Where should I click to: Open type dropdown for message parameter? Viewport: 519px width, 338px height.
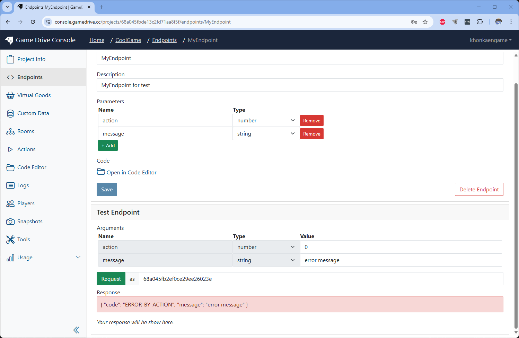tap(266, 134)
